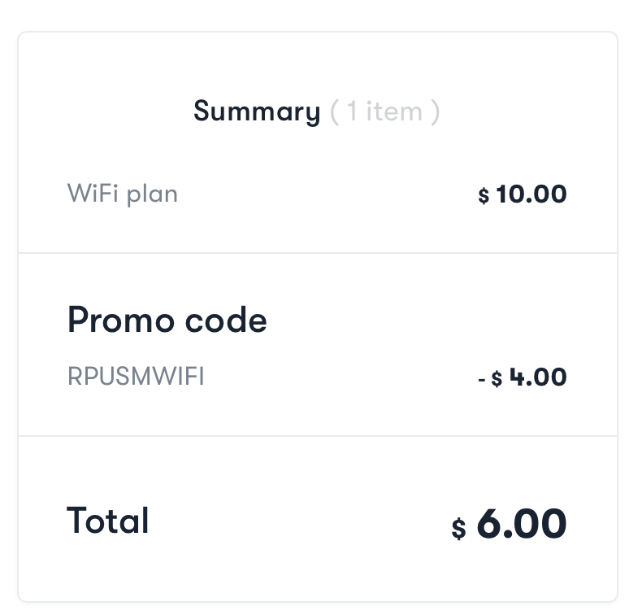Screen dimensions: 642x615
Task: Select the RPUSMWIFI promo code text
Action: (x=136, y=376)
